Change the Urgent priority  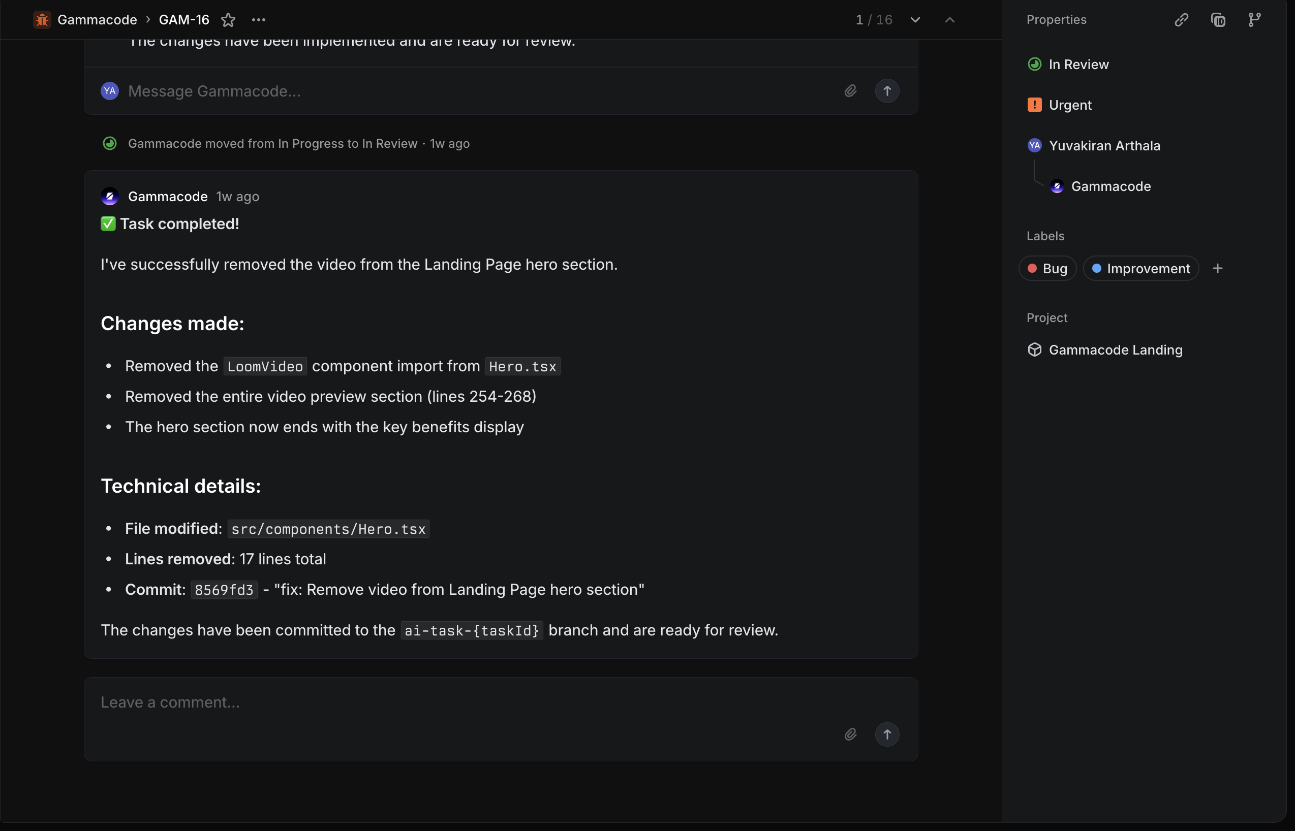pos(1069,105)
